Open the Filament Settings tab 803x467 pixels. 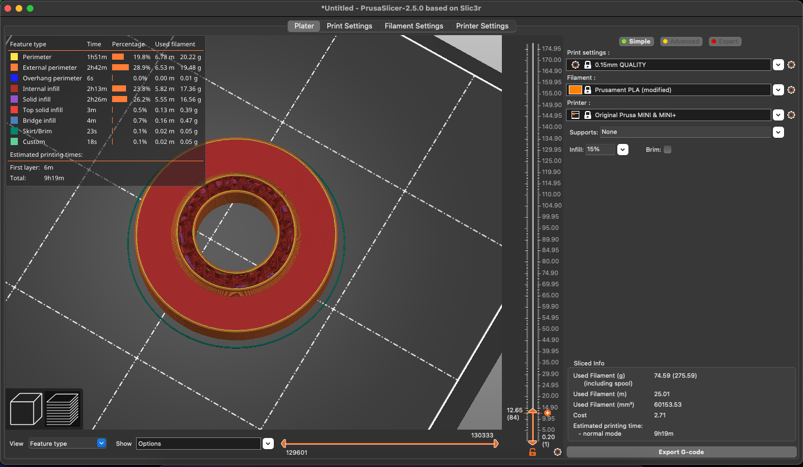[414, 26]
